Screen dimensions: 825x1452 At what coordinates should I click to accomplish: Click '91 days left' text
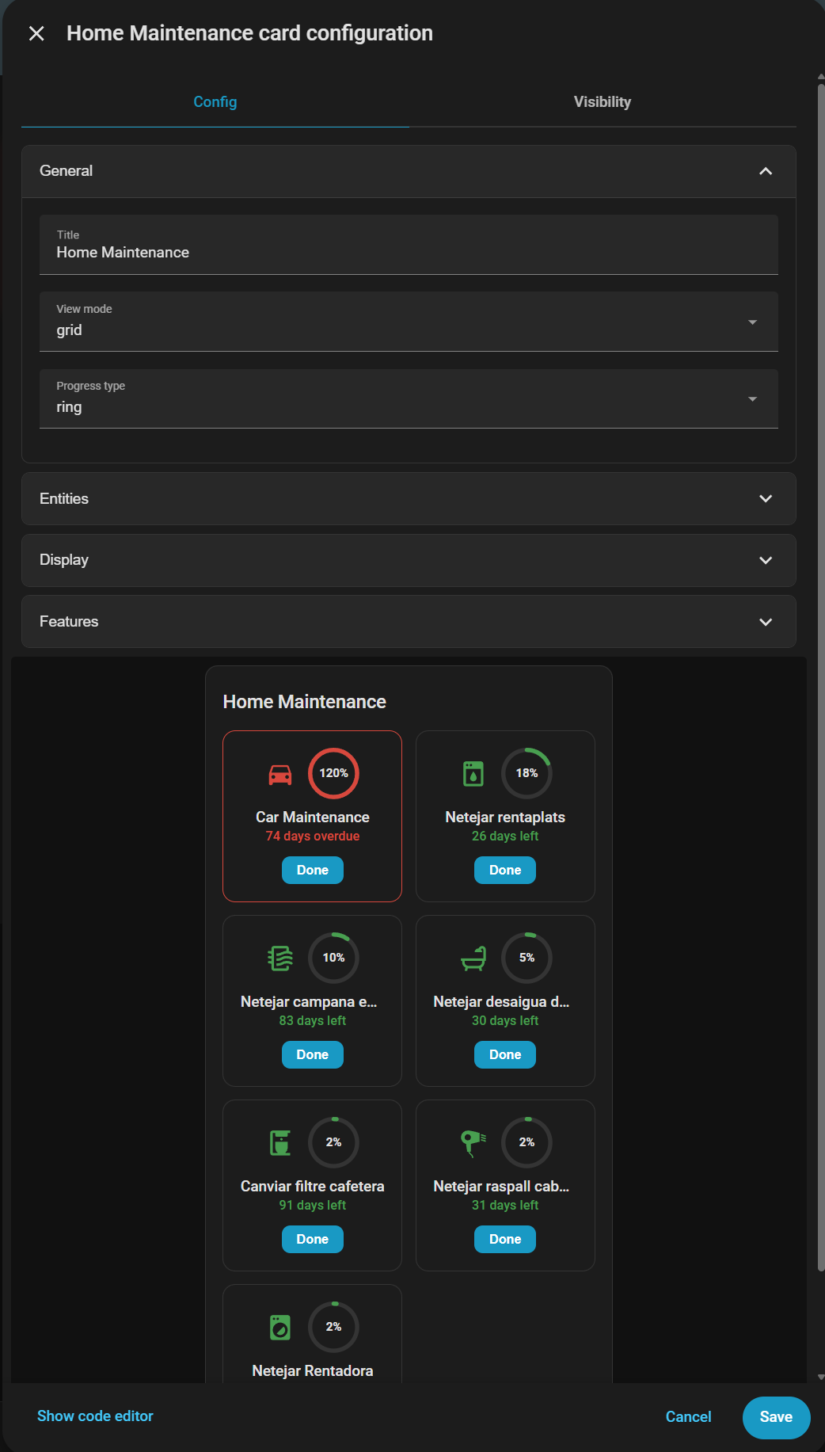[313, 1206]
